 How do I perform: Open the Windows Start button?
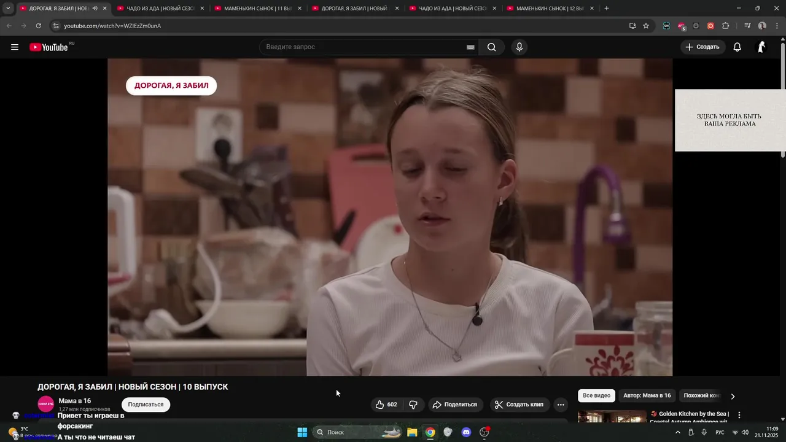(x=302, y=432)
